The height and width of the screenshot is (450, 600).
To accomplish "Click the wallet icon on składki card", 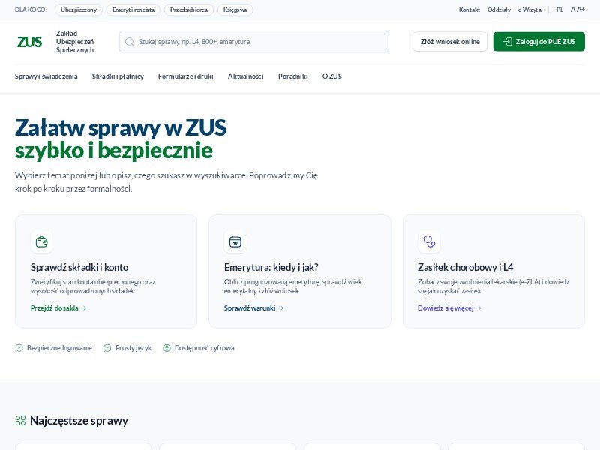I will click(41, 241).
